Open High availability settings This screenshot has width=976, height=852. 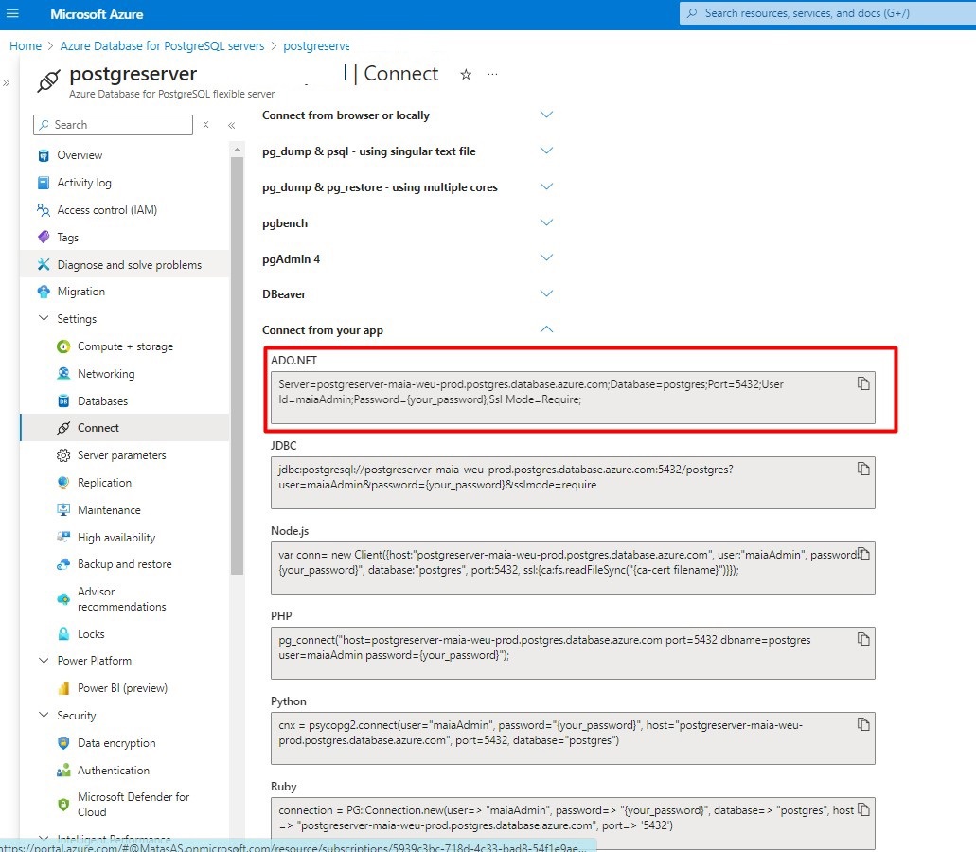(x=116, y=538)
